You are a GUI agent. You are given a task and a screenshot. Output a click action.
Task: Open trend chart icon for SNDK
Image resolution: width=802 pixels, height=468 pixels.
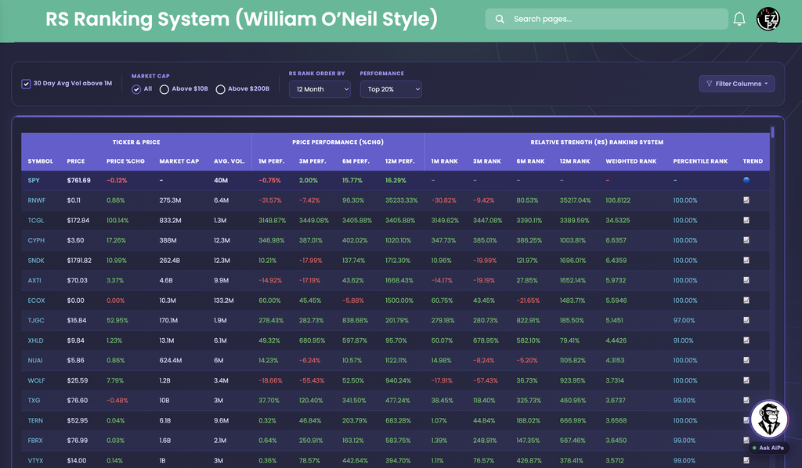[746, 260]
